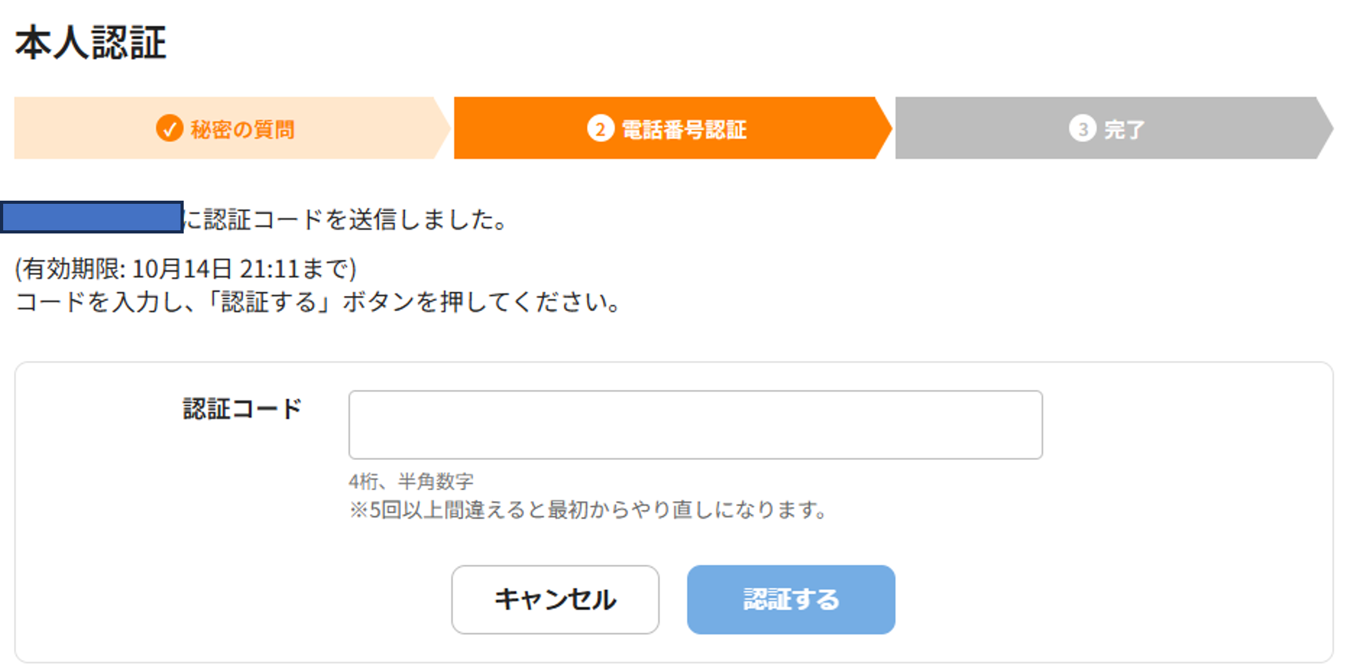Click the 有効期限 expiry date line
The width and height of the screenshot is (1347, 672).
186,269
